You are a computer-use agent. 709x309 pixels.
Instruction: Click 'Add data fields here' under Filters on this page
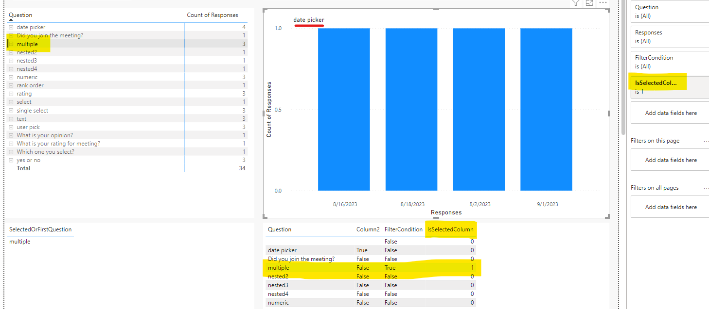671,160
